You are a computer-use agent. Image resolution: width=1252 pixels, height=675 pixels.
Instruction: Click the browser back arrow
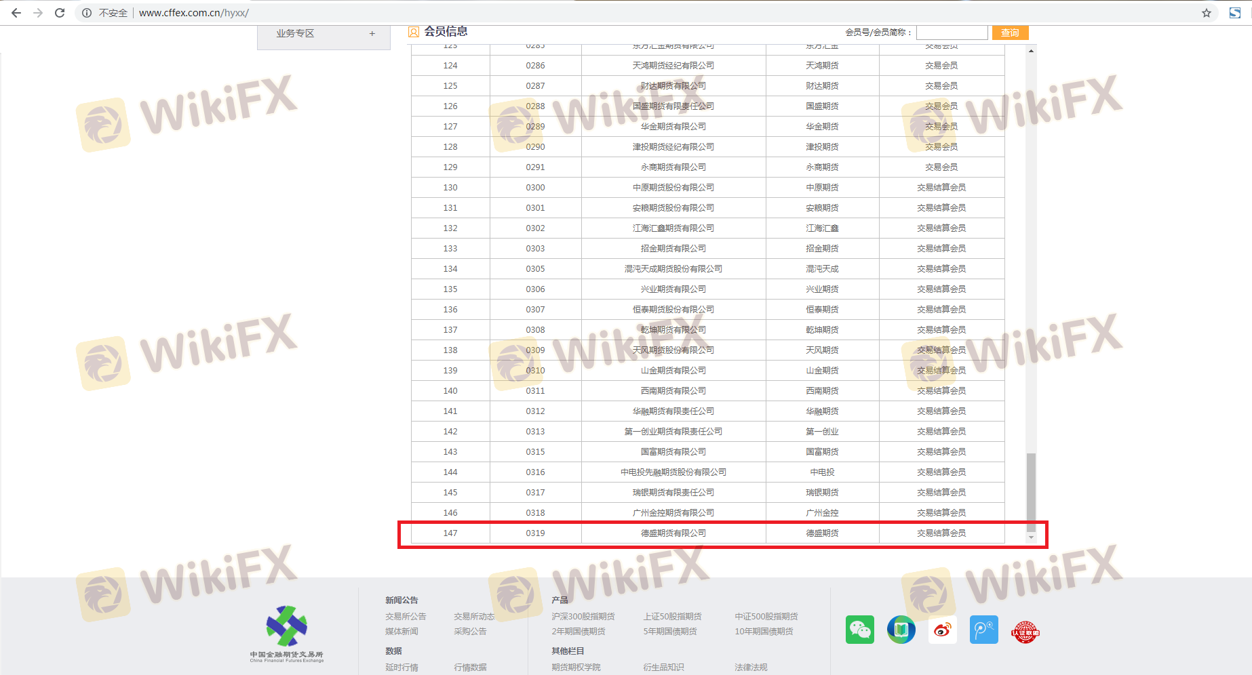point(16,13)
